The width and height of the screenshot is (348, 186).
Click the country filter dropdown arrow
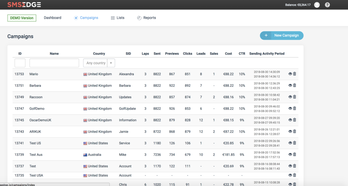[x=111, y=63]
